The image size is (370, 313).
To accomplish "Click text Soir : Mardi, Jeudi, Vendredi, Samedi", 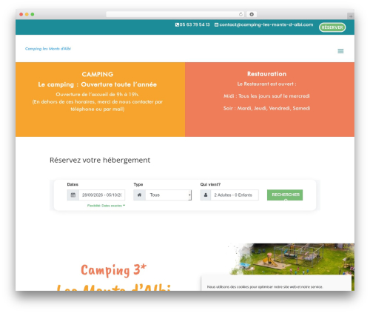I will click(266, 108).
